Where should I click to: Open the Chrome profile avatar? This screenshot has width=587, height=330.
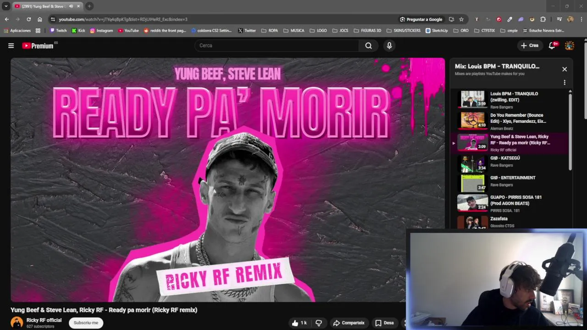pyautogui.click(x=570, y=19)
